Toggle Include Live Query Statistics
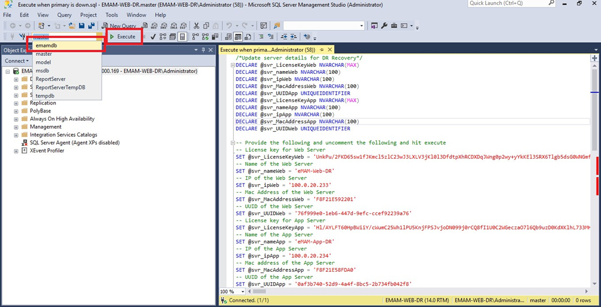The height and width of the screenshot is (307, 601). pyautogui.click(x=205, y=37)
